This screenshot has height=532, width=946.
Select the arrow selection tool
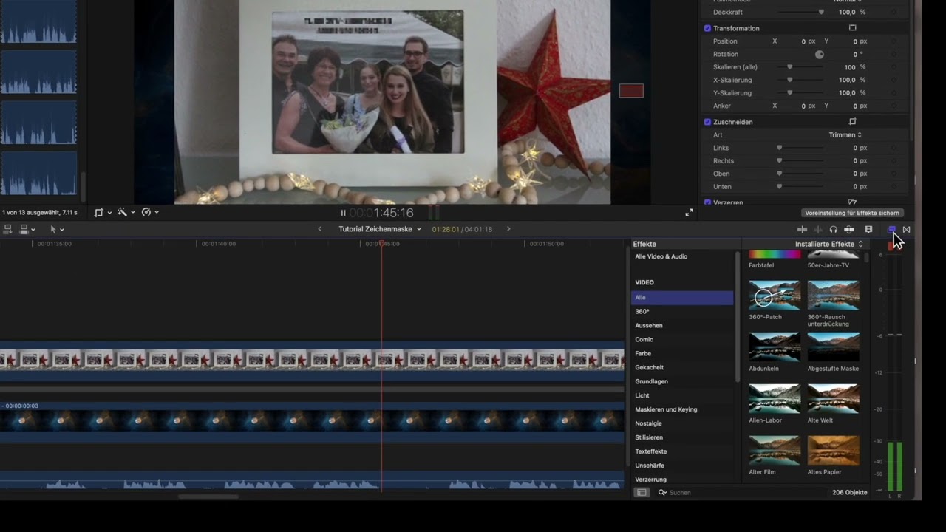(x=52, y=229)
